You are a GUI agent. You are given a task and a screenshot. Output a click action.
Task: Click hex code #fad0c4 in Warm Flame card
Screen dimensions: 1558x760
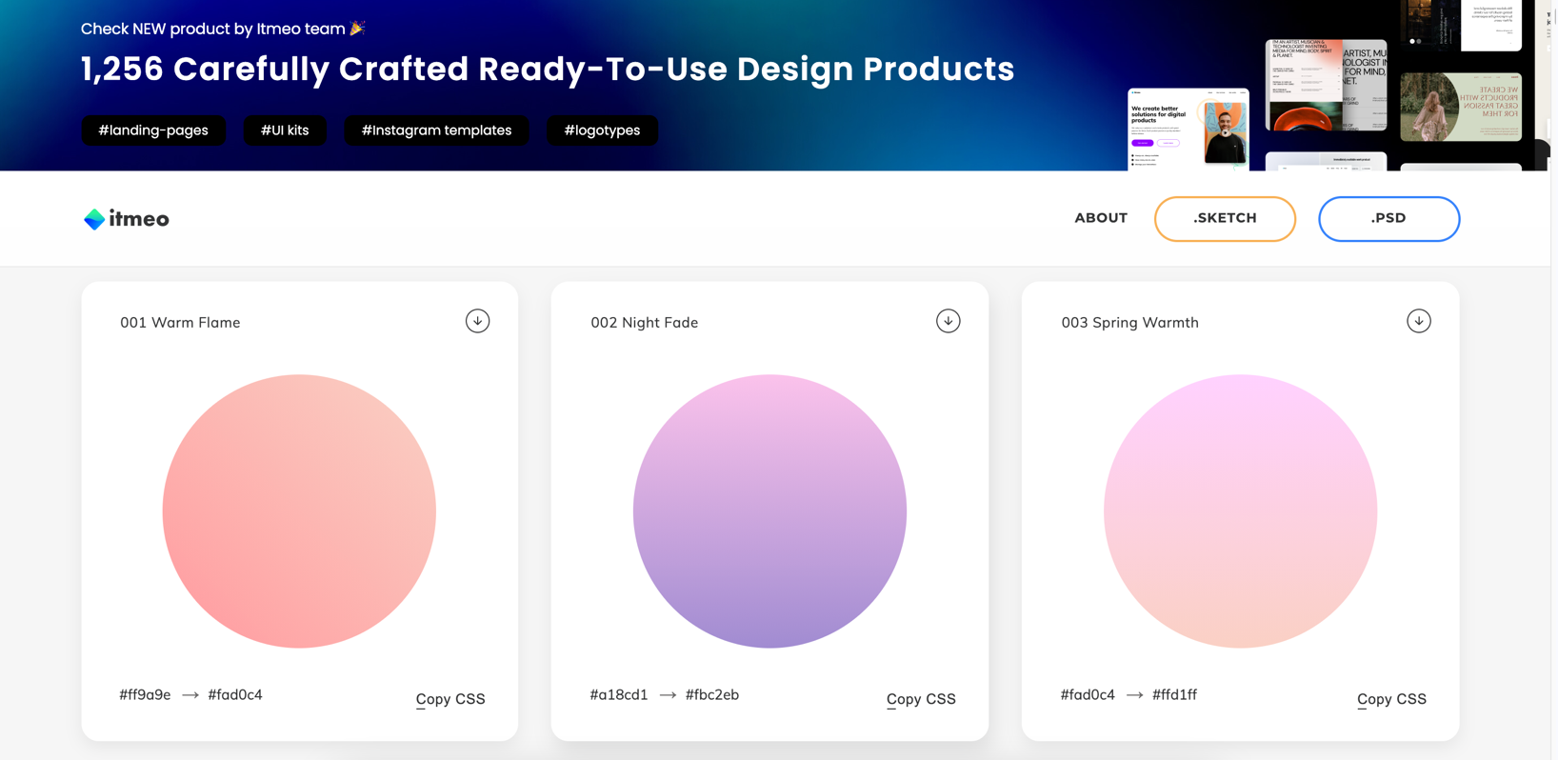(x=235, y=695)
